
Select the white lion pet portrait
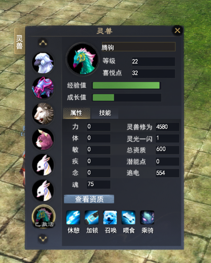tap(43, 114)
